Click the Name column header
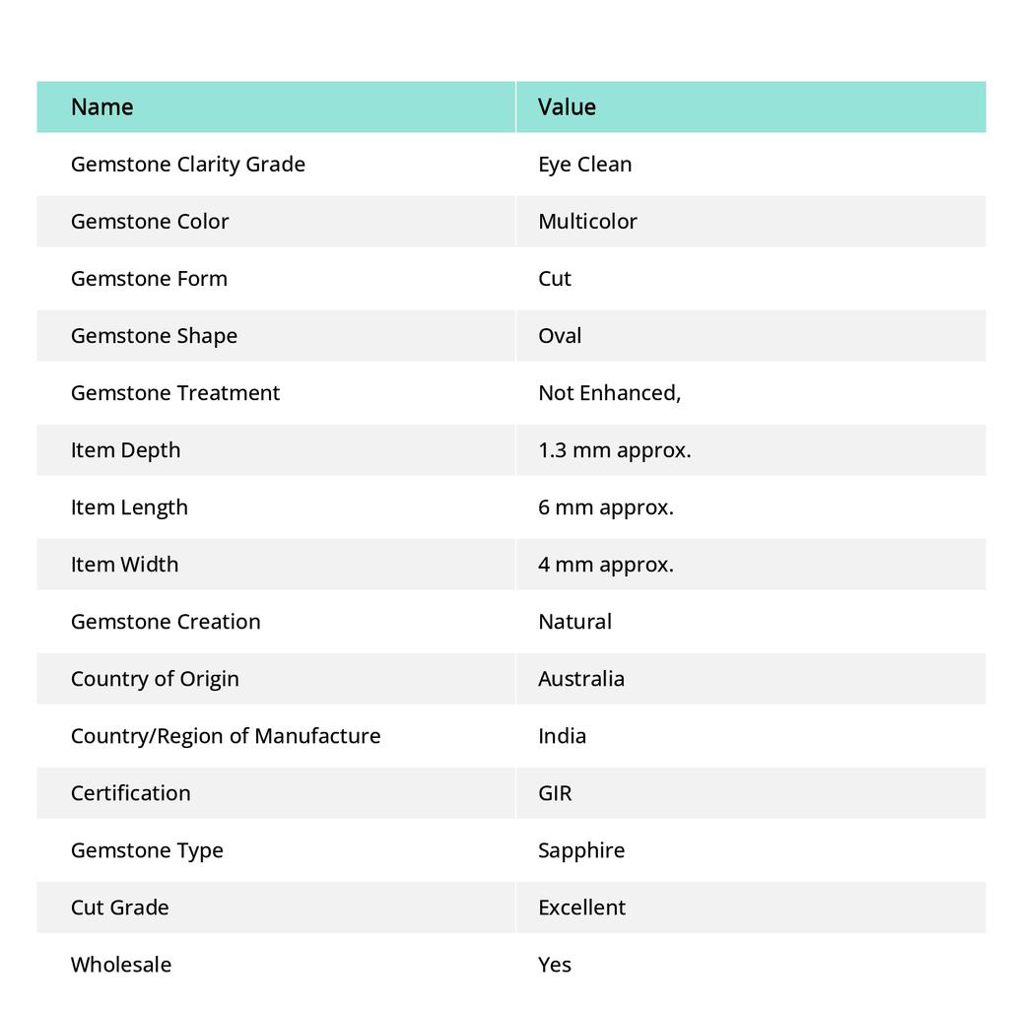This screenshot has height=1009, width=1009. (101, 107)
